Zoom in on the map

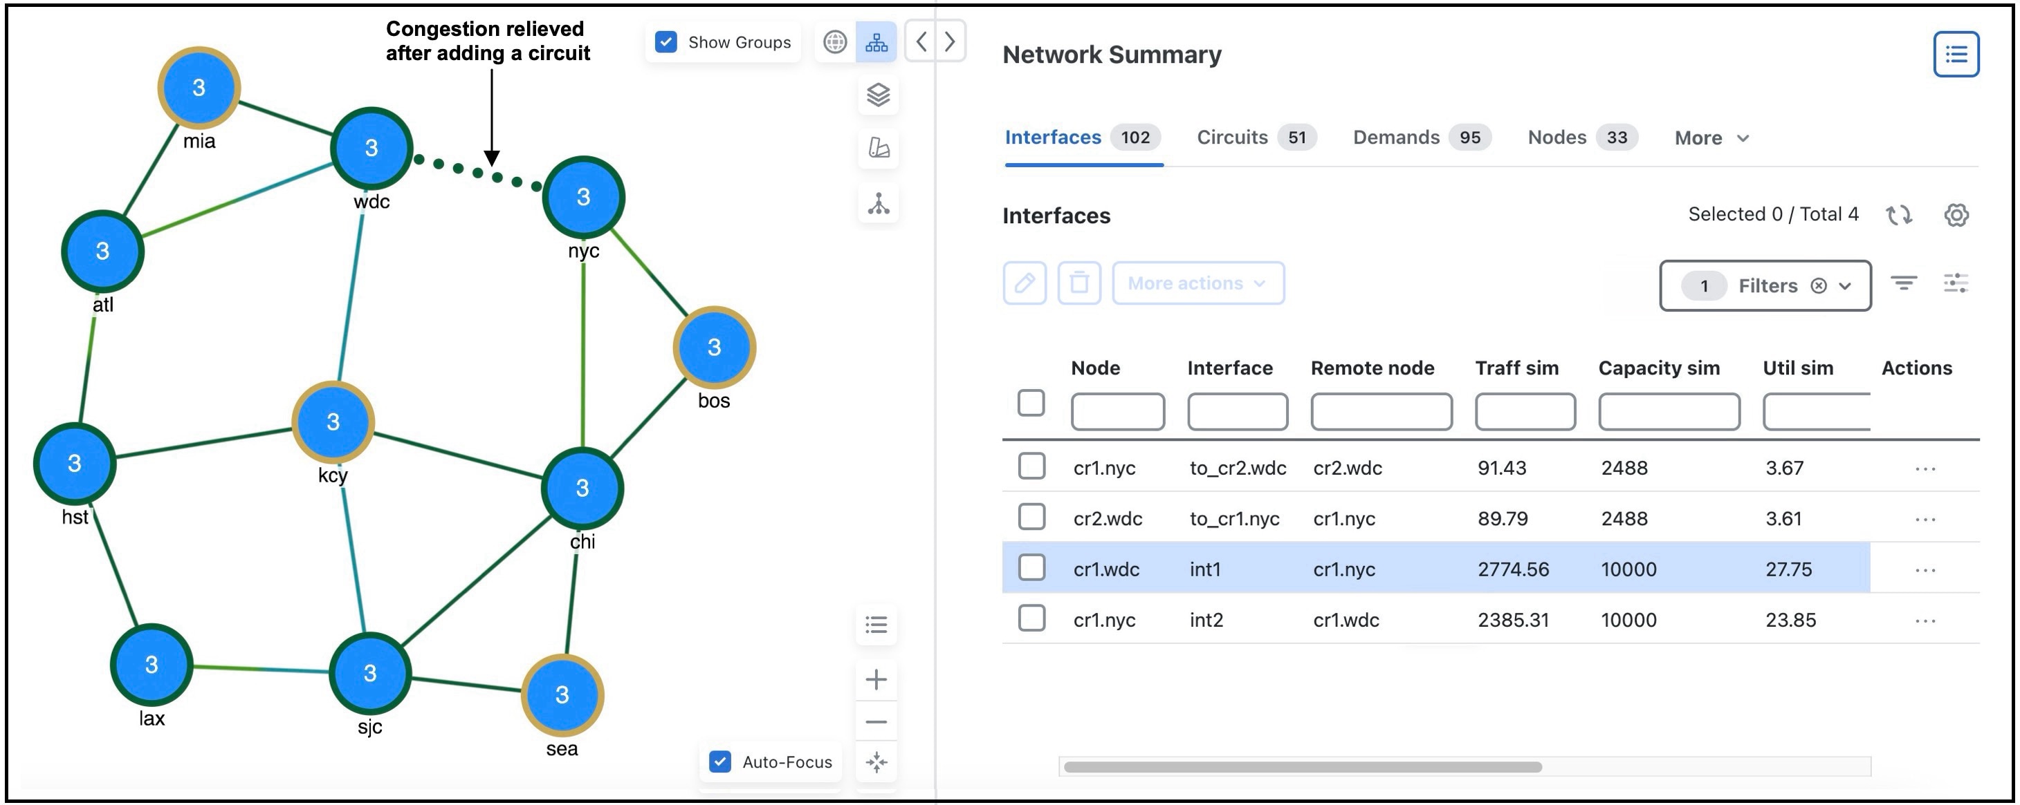coord(876,680)
